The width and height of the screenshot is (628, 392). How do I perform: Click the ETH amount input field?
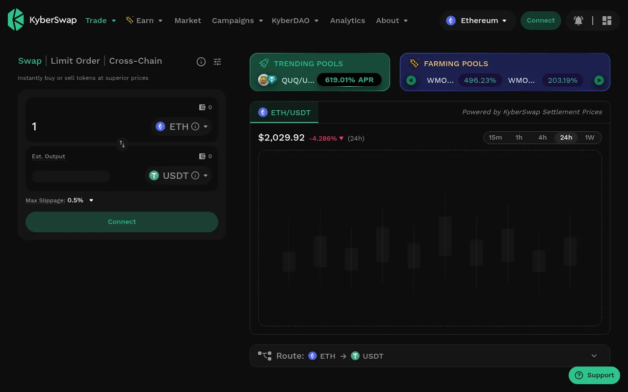click(88, 126)
